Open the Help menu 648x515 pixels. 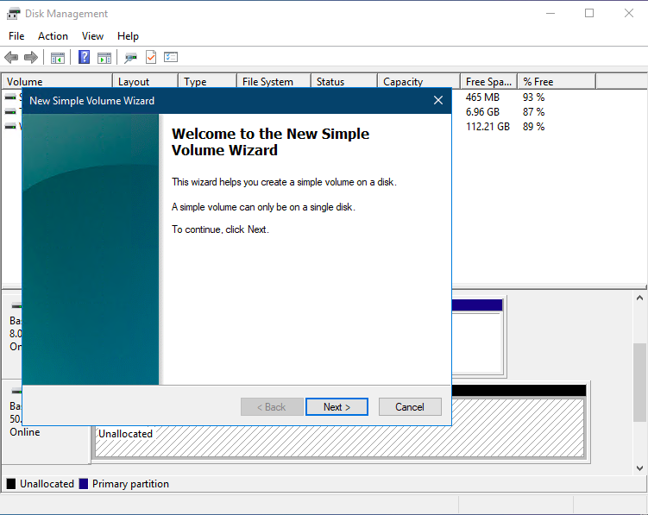tap(128, 36)
